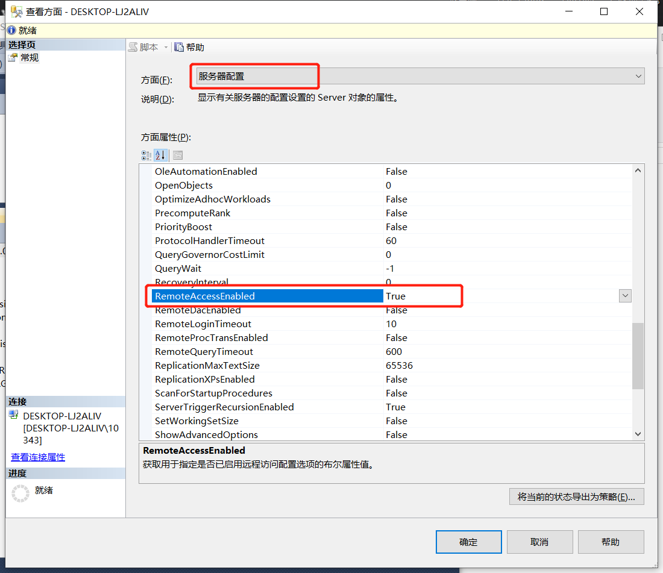Open the 方面 facet combo box
The height and width of the screenshot is (573, 663).
click(x=638, y=76)
